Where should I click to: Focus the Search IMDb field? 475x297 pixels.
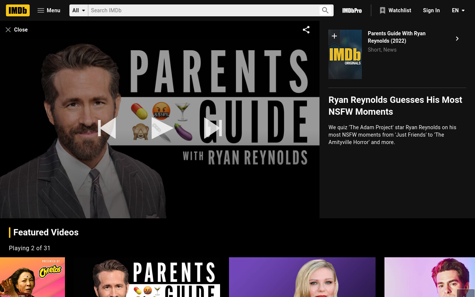coord(203,10)
